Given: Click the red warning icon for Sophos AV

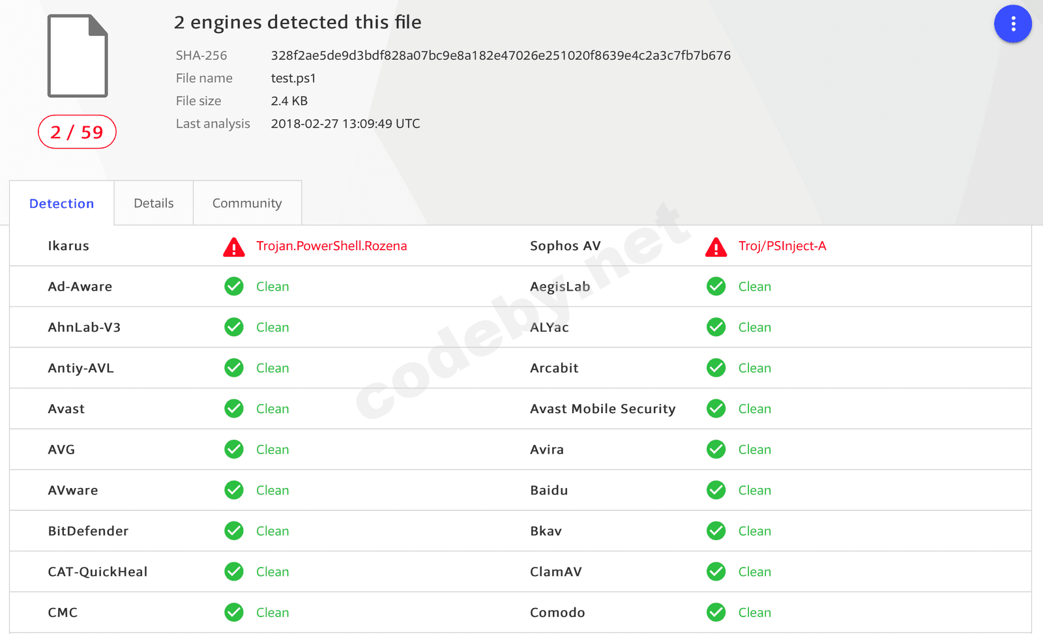Looking at the screenshot, I should coord(716,247).
